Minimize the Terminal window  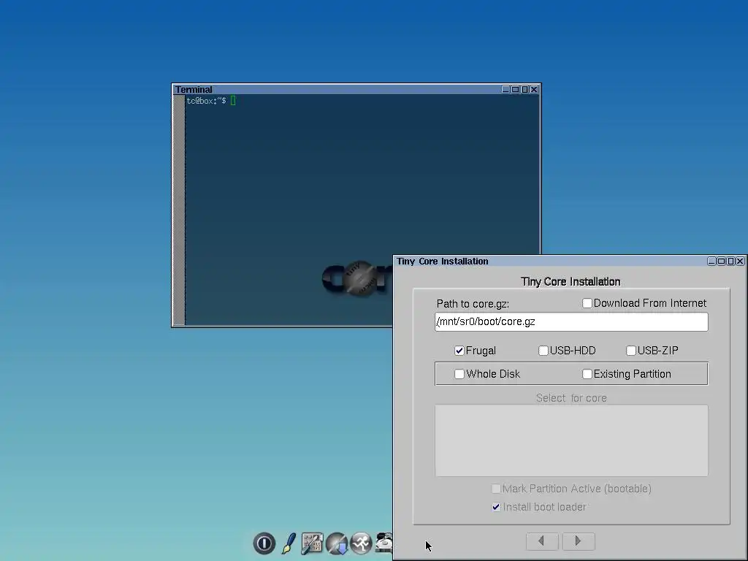coord(505,89)
